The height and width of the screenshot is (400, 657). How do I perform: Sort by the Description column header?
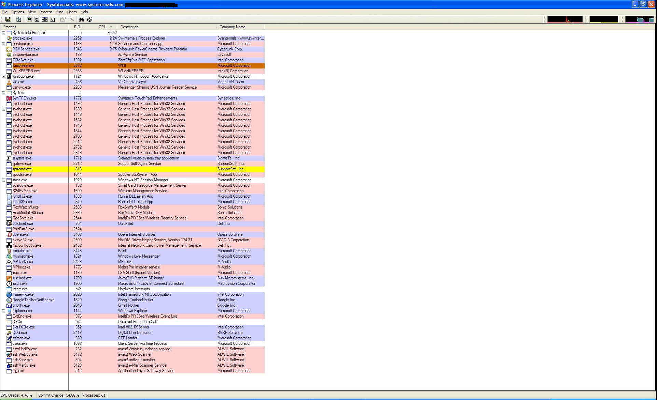click(166, 27)
